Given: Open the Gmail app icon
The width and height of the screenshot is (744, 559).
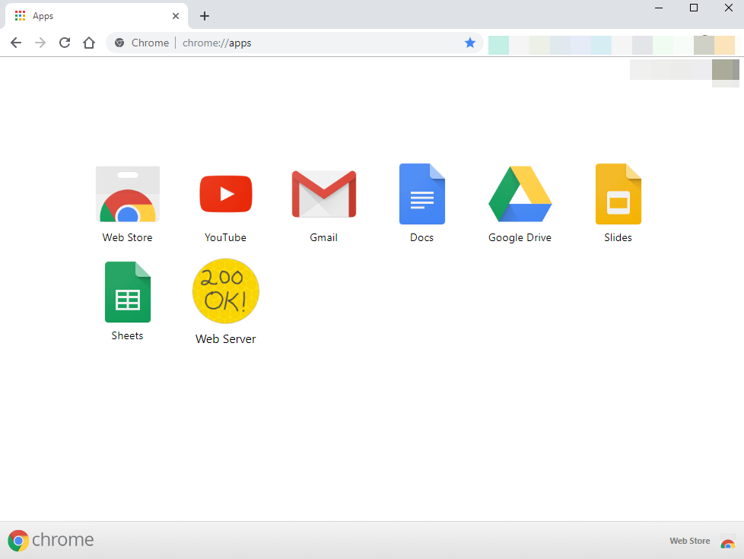Looking at the screenshot, I should click(x=324, y=194).
